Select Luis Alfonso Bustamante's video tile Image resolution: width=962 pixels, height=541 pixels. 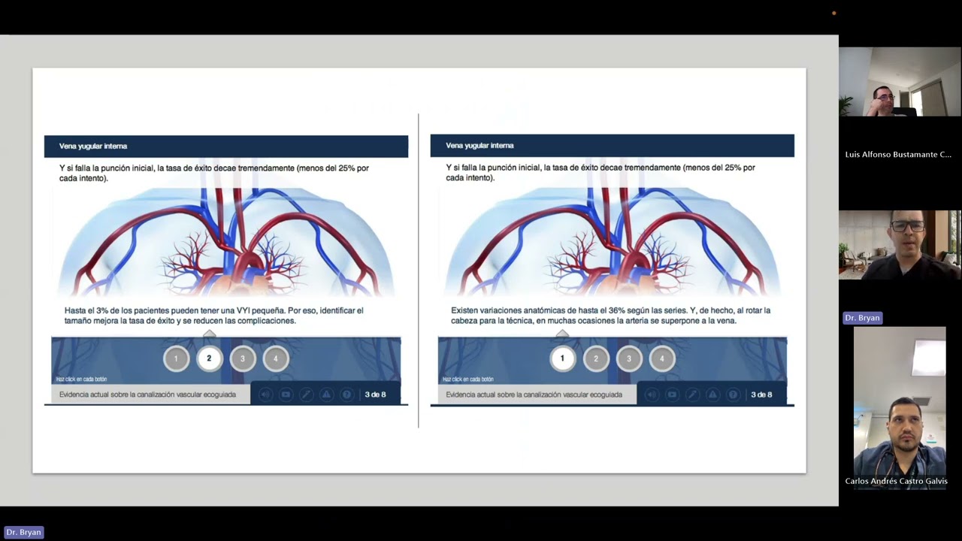coord(900,83)
